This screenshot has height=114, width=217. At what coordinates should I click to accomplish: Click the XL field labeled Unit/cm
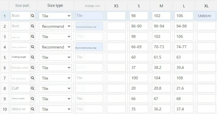click(206, 16)
